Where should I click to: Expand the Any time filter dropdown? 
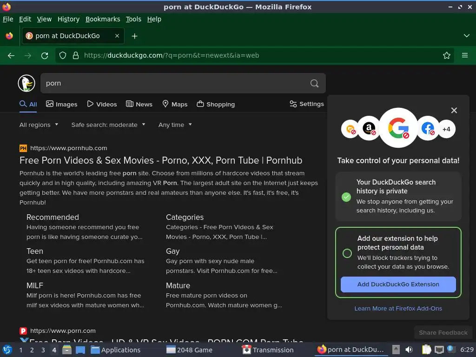(175, 125)
